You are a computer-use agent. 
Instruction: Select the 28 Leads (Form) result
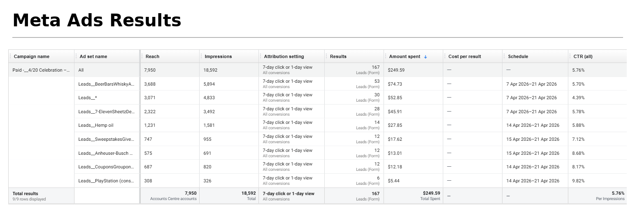click(x=368, y=112)
